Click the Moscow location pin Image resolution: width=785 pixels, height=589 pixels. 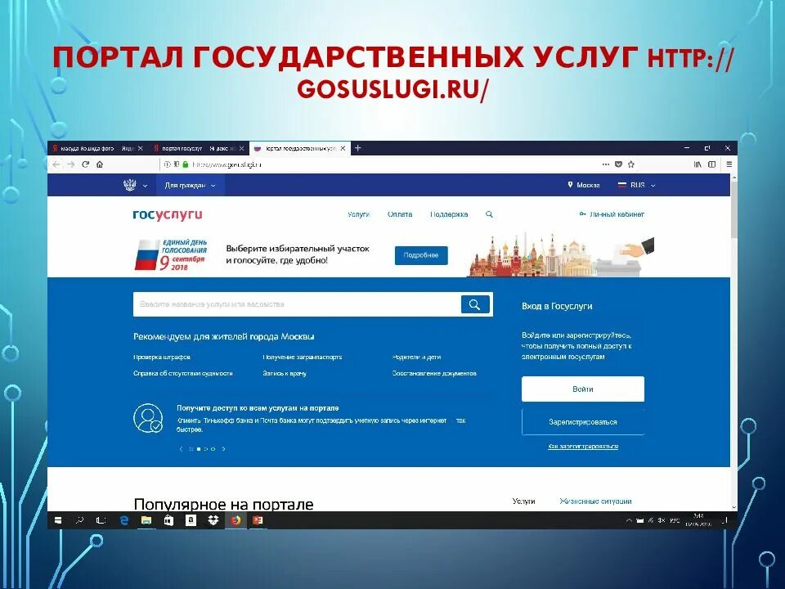(x=570, y=185)
